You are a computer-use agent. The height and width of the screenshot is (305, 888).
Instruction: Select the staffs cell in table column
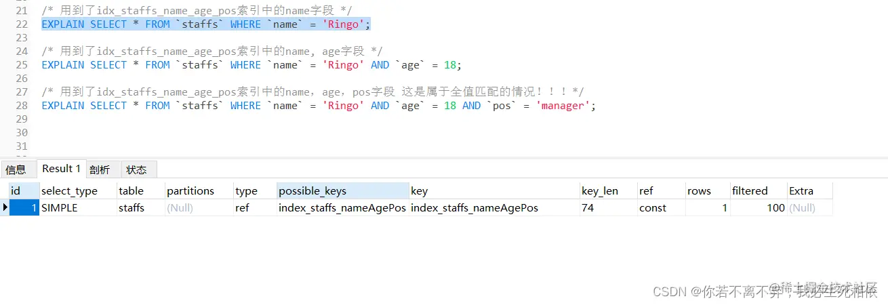click(140, 208)
